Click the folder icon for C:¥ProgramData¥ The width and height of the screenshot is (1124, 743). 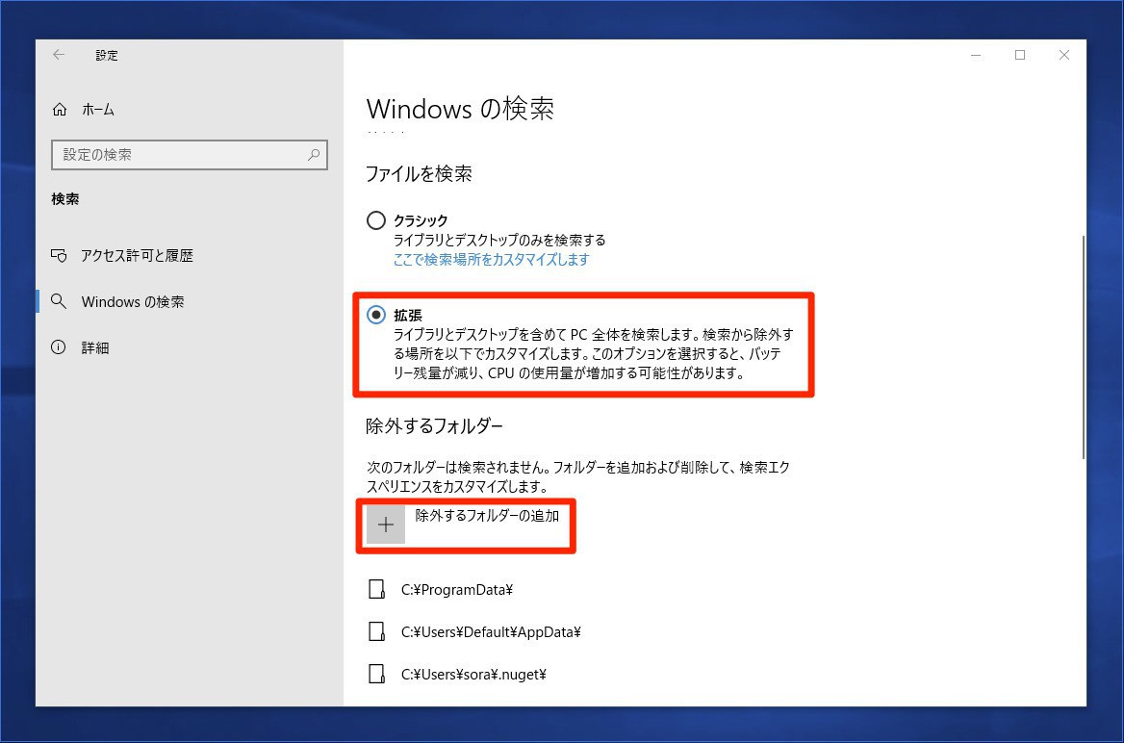click(x=376, y=590)
